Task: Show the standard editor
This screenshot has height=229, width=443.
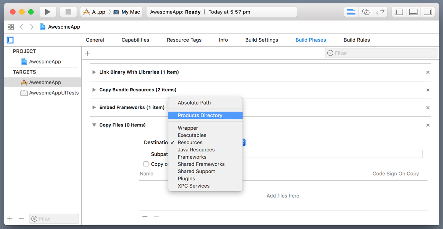Action: tap(351, 12)
